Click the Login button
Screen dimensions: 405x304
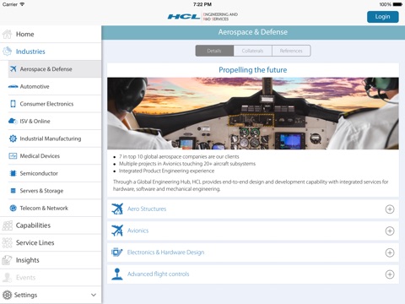pyautogui.click(x=382, y=17)
